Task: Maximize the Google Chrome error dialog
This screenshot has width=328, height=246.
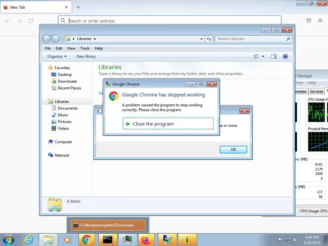Action: (x=201, y=84)
